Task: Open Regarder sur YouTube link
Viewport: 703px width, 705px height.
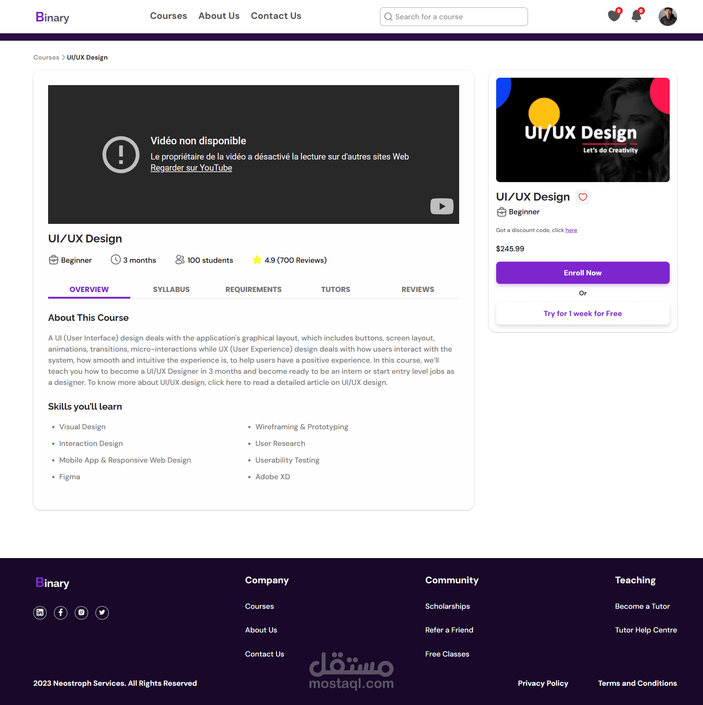Action: tap(191, 168)
